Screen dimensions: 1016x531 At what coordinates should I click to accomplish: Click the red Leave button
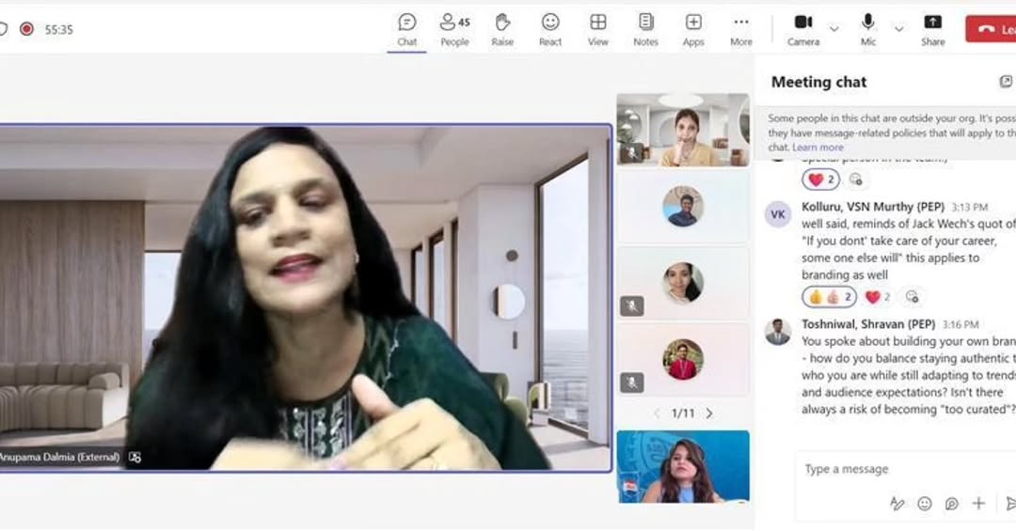click(x=991, y=29)
